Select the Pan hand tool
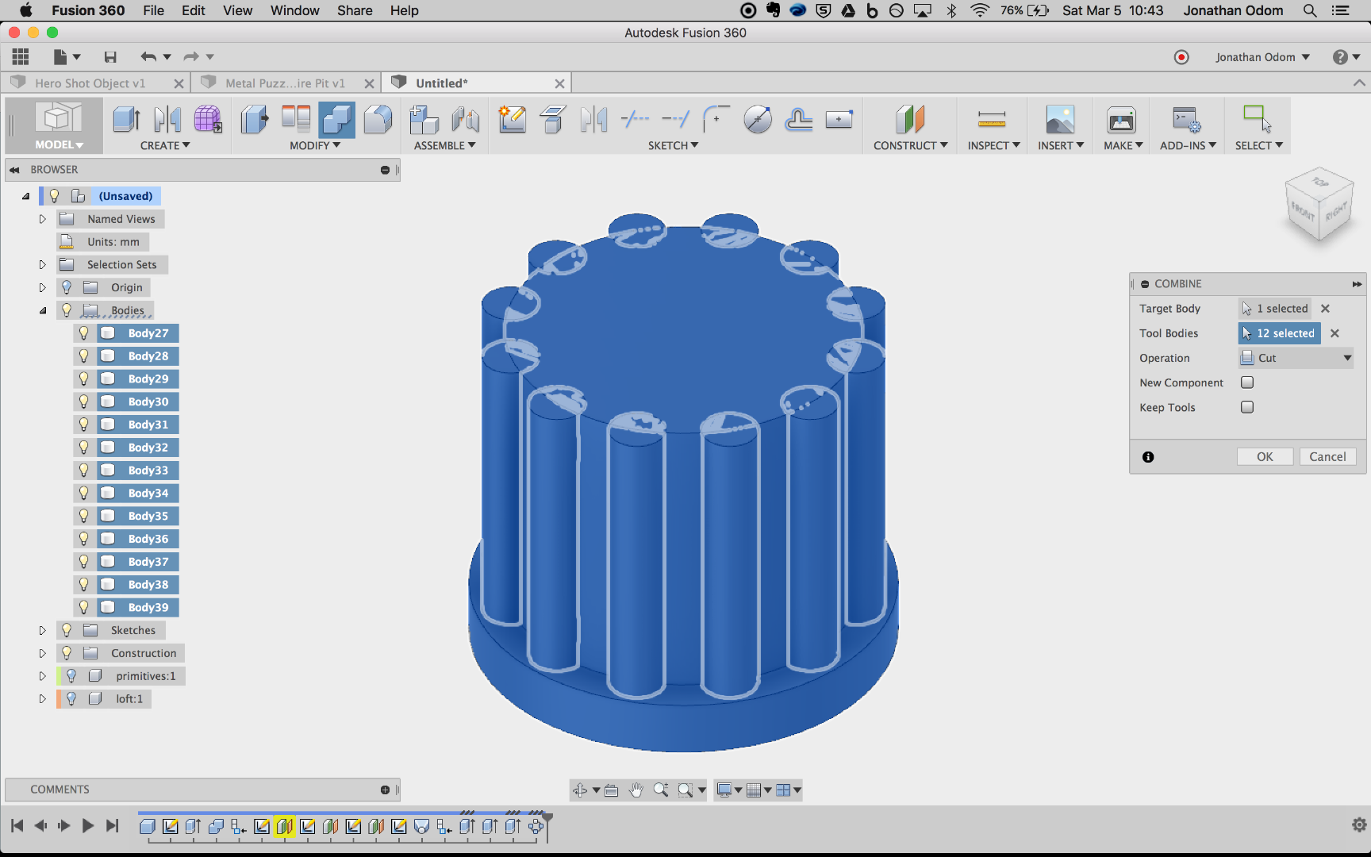 pos(636,790)
